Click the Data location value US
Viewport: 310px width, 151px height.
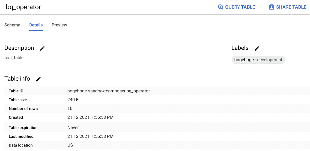point(70,145)
